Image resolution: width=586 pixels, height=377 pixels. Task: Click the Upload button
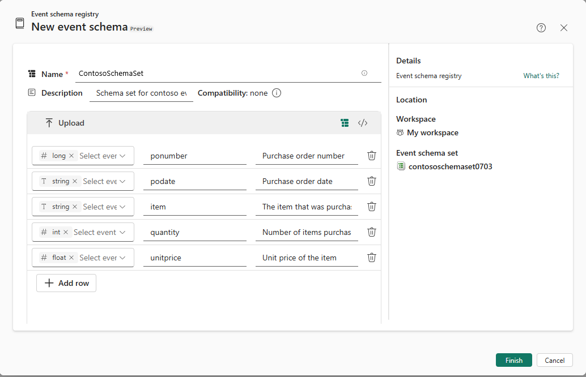click(65, 123)
